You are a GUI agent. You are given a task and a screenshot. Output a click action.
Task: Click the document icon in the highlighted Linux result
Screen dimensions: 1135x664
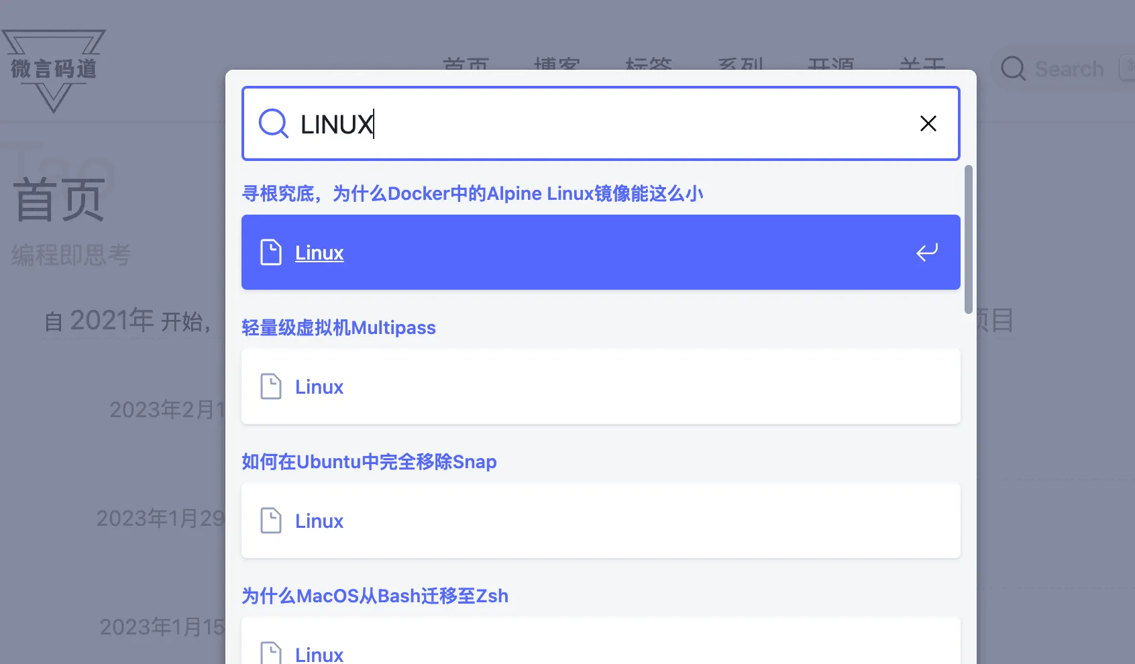271,252
